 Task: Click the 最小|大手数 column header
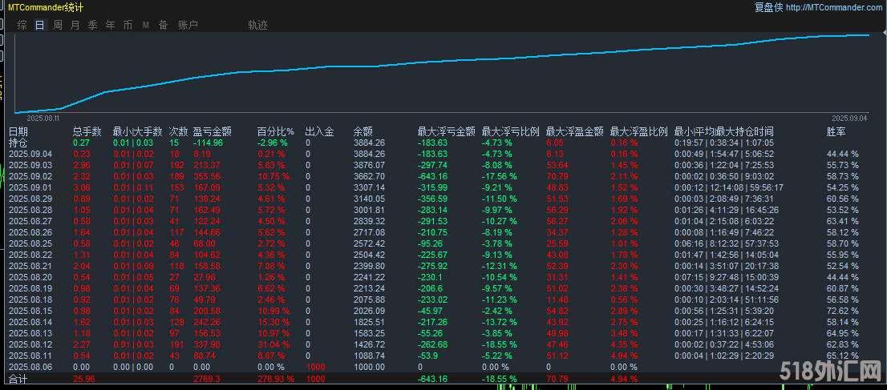(x=137, y=131)
